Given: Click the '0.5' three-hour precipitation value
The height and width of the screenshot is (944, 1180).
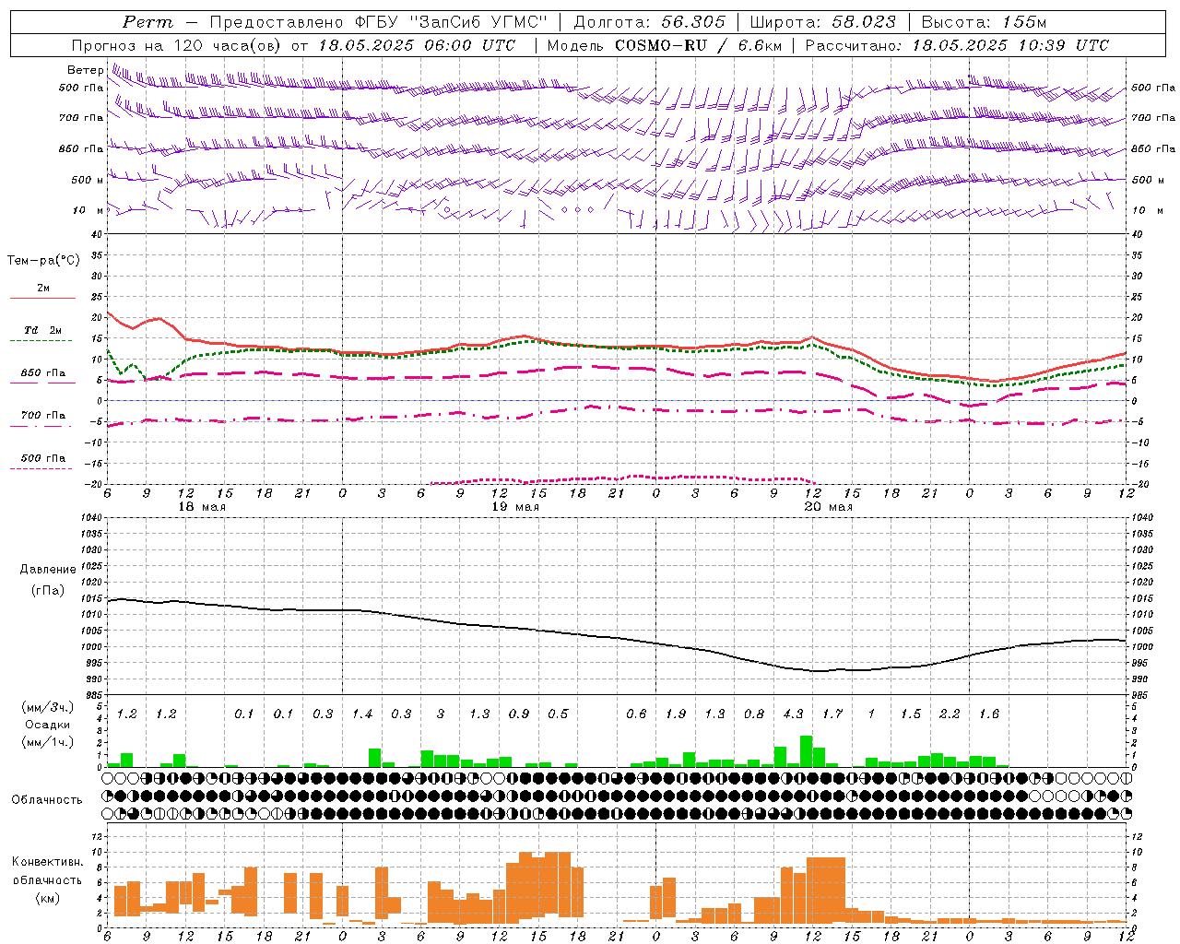Looking at the screenshot, I should coord(558,714).
